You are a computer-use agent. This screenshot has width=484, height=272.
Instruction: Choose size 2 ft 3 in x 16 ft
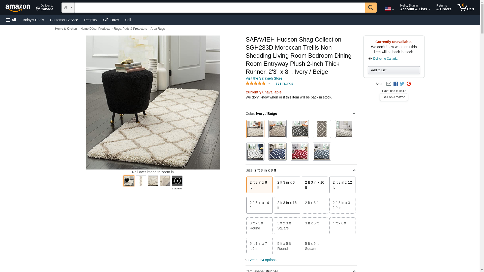click(x=287, y=205)
